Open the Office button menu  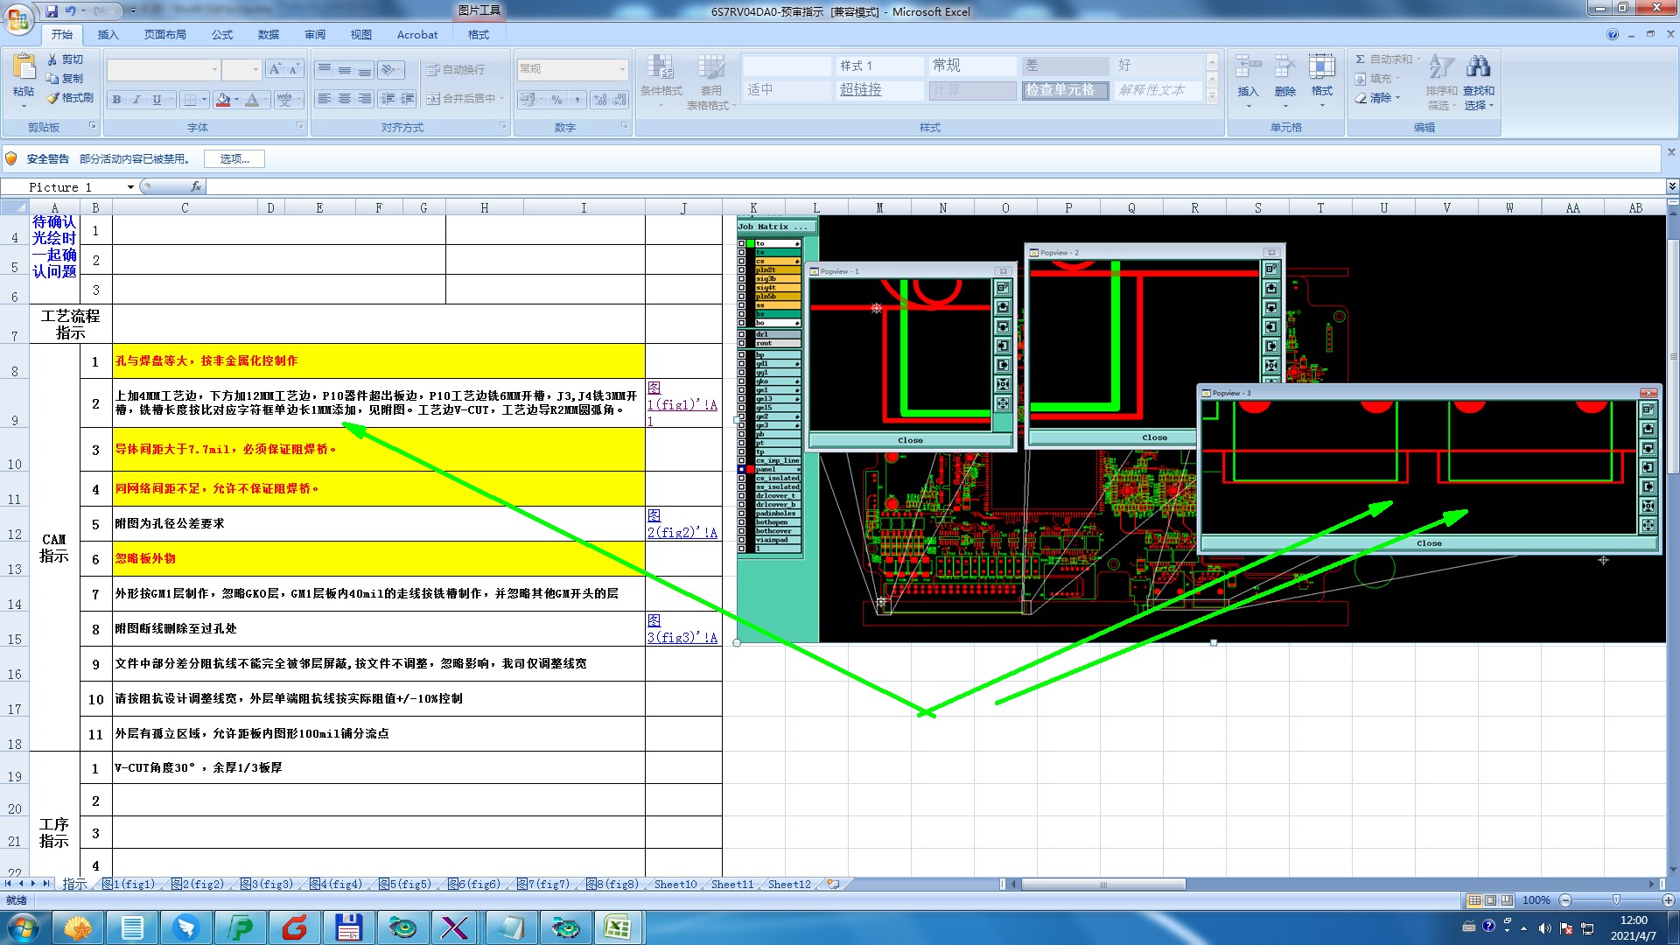(17, 18)
